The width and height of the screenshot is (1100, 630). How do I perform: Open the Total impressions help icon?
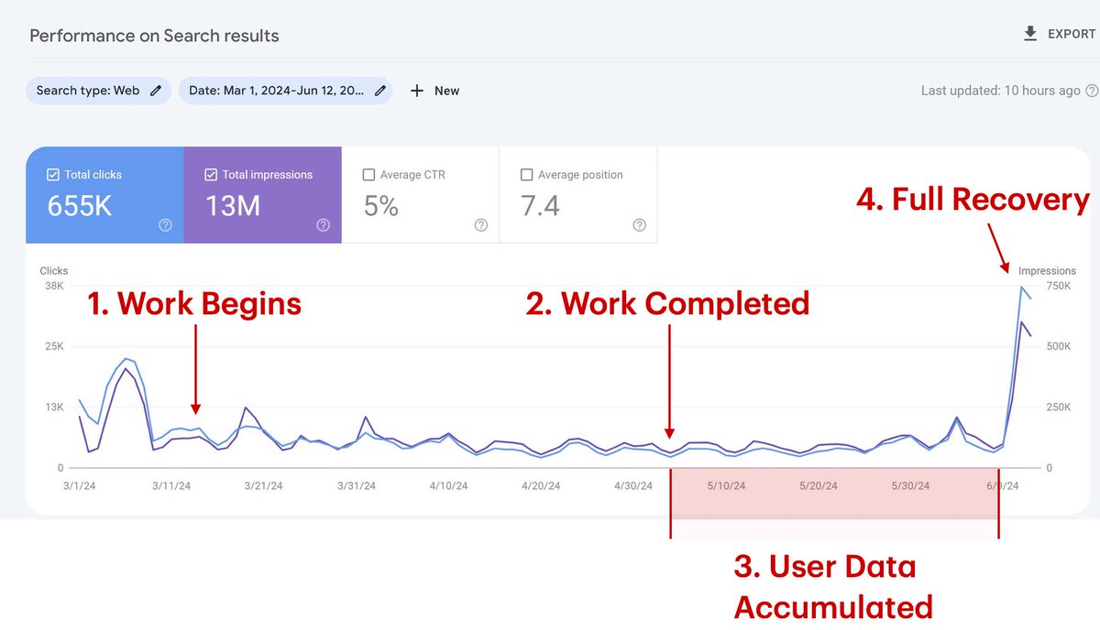324,225
